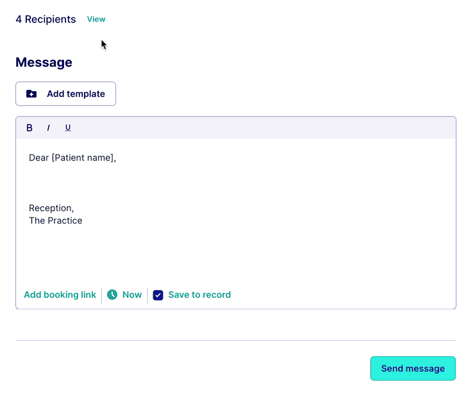Click empty editor area below The Practice
The height and width of the screenshot is (396, 468).
click(231, 254)
